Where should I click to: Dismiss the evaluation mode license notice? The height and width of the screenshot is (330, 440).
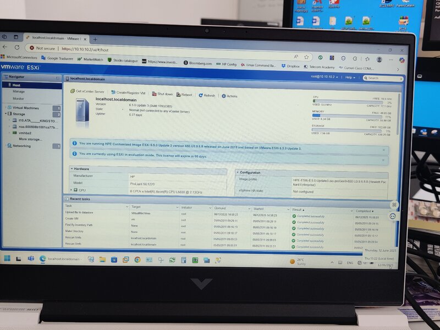pyautogui.click(x=383, y=160)
